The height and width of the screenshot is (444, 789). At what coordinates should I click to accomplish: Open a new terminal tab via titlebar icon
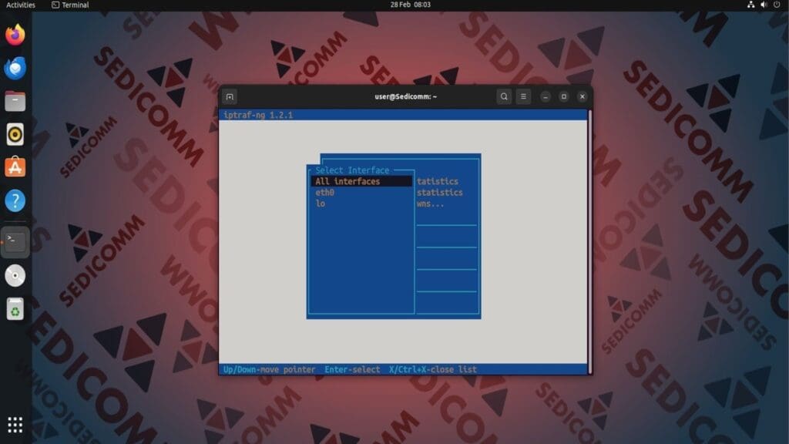coord(229,96)
